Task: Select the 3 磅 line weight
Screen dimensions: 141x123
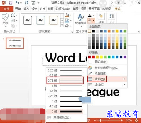Action: click(x=65, y=101)
